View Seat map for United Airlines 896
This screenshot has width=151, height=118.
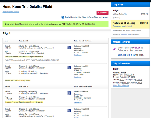[x=78, y=103]
